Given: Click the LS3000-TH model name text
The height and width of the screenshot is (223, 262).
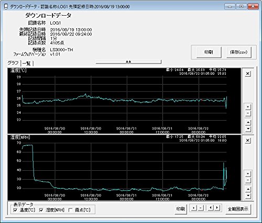Looking at the screenshot, I should point(61,50).
